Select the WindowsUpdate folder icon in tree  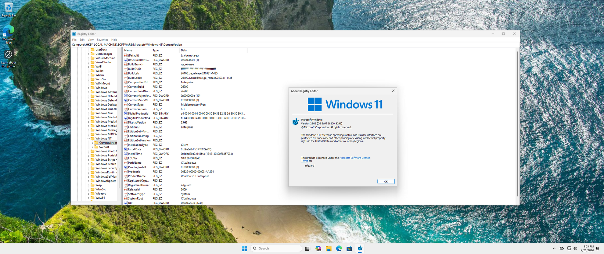point(92,181)
